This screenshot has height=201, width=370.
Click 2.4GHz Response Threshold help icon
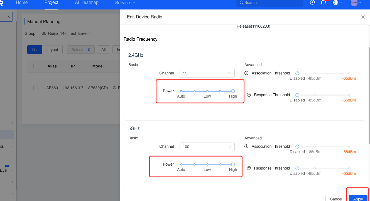click(x=249, y=95)
